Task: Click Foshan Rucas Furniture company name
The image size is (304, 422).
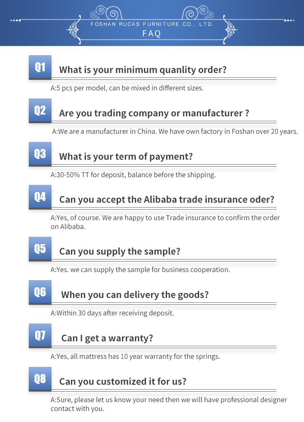Action: [x=152, y=24]
